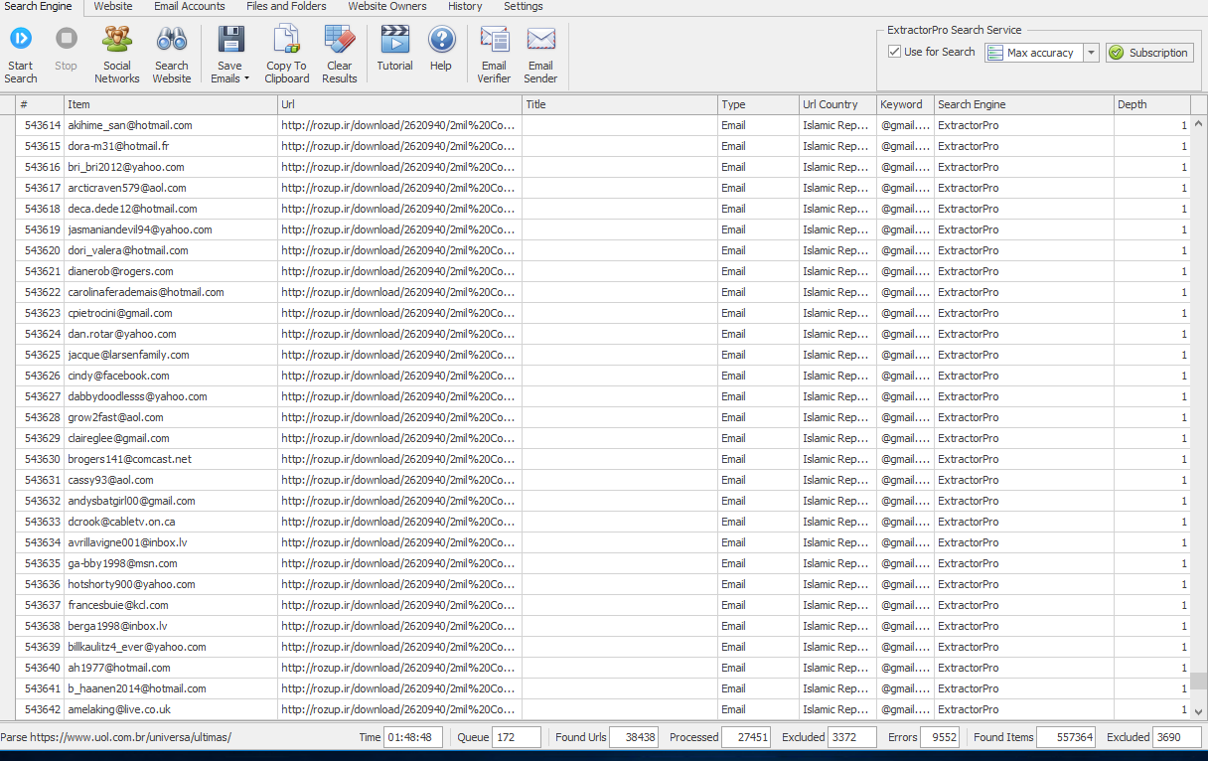Select row grow2fast@aol.com
This screenshot has height=761, width=1208.
point(604,417)
